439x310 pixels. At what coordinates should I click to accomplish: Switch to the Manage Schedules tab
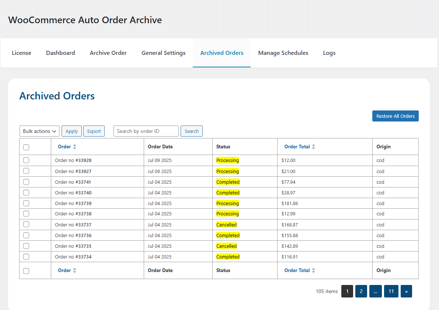[283, 53]
